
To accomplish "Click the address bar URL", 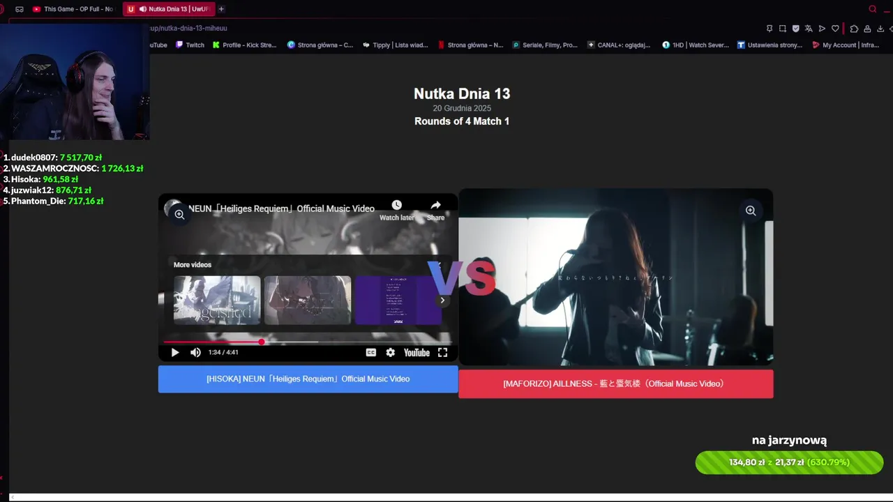I will point(188,28).
